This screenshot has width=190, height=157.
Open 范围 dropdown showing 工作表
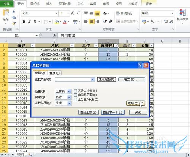point(69,91)
